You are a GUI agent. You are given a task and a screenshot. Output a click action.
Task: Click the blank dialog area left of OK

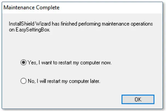pos(68,100)
